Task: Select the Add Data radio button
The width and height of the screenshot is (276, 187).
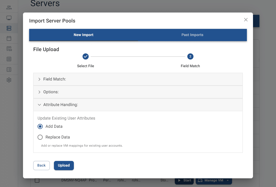Action: coord(40,126)
